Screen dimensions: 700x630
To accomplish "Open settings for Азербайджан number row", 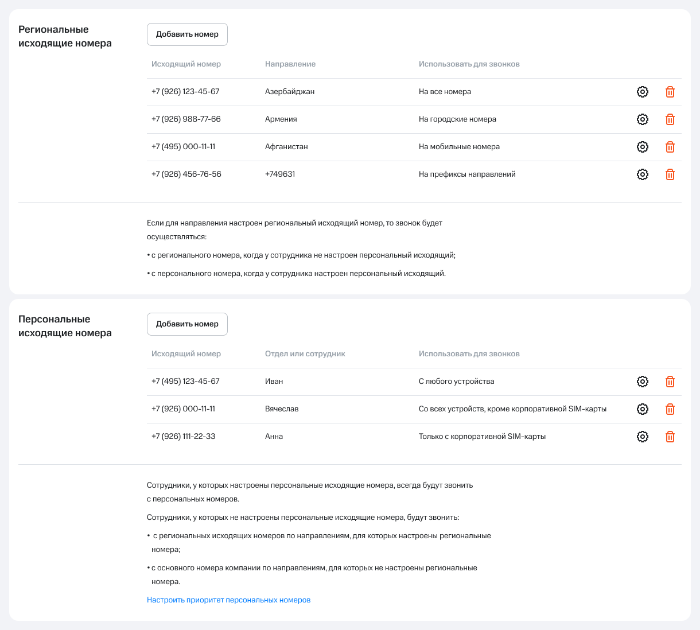I will 643,92.
